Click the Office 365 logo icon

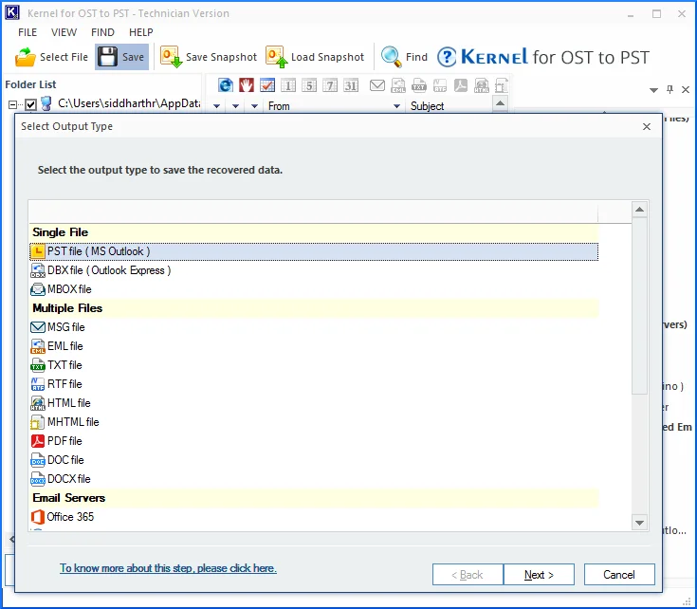pyautogui.click(x=38, y=517)
